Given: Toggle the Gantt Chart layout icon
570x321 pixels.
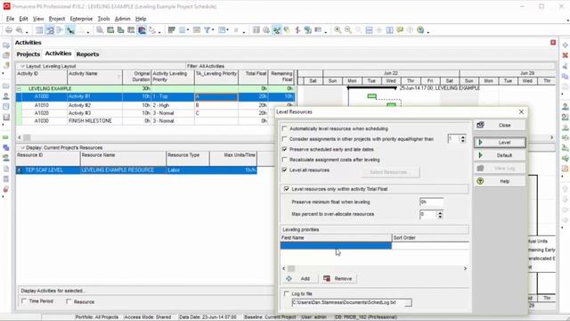Looking at the screenshot, I should point(50,30).
